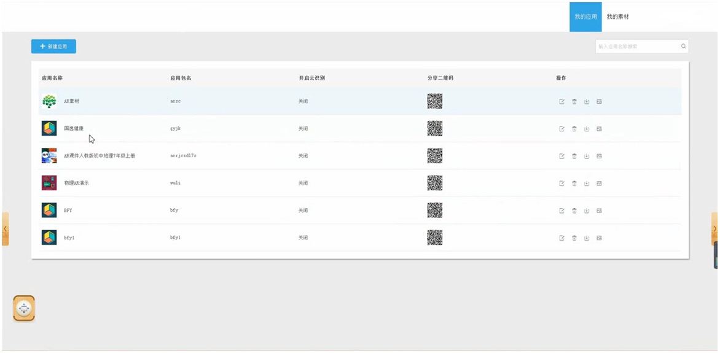
Task: Edit the bfy1 application
Action: coord(562,238)
